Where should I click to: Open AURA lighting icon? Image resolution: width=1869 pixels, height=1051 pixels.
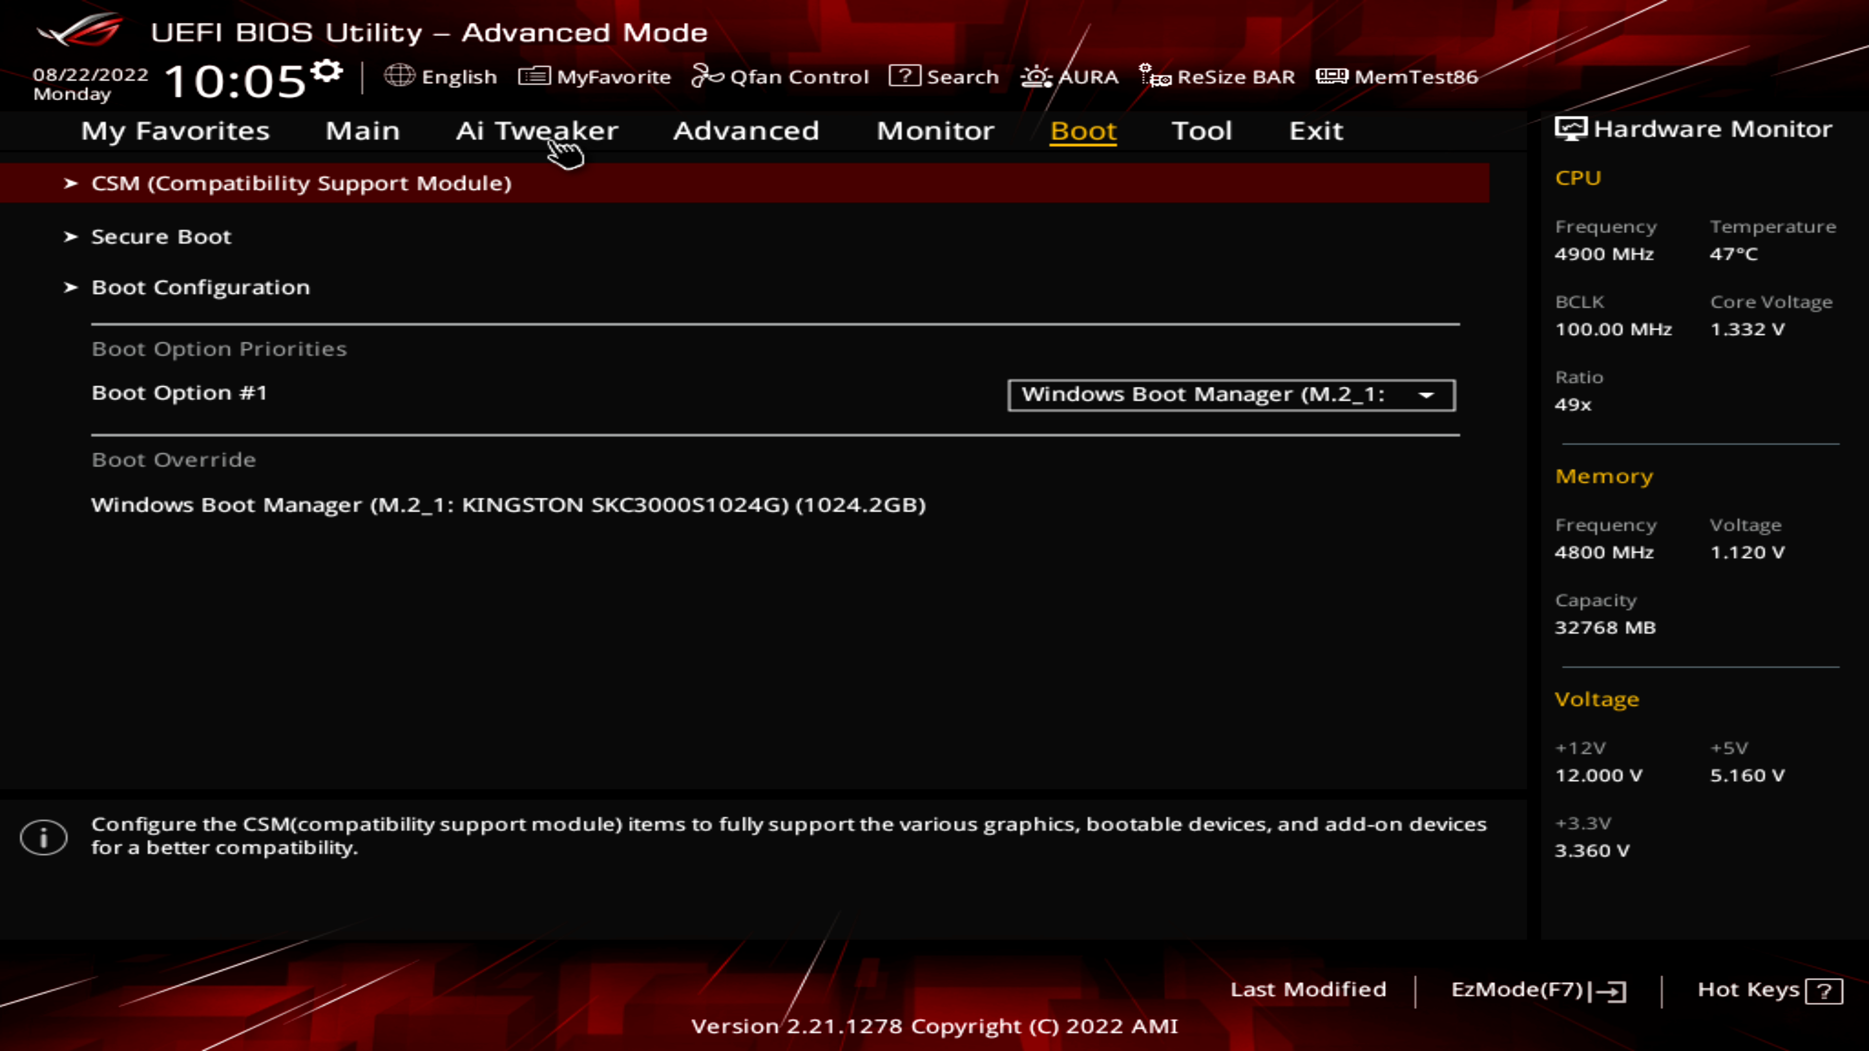coord(1036,76)
